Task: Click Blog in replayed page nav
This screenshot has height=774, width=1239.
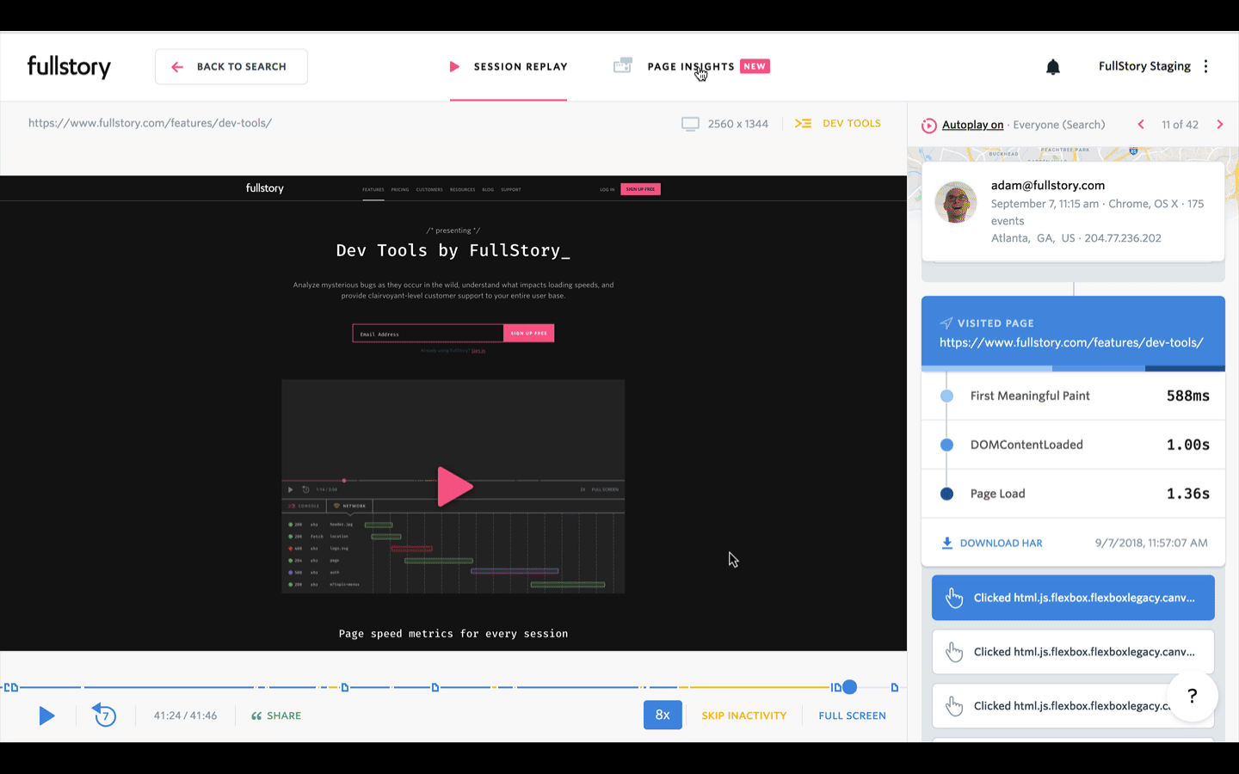Action: click(x=488, y=189)
